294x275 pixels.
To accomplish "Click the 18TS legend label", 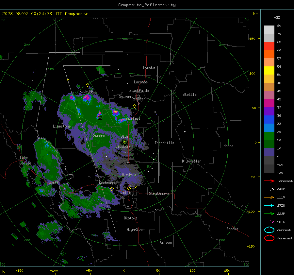I will [x=281, y=222].
